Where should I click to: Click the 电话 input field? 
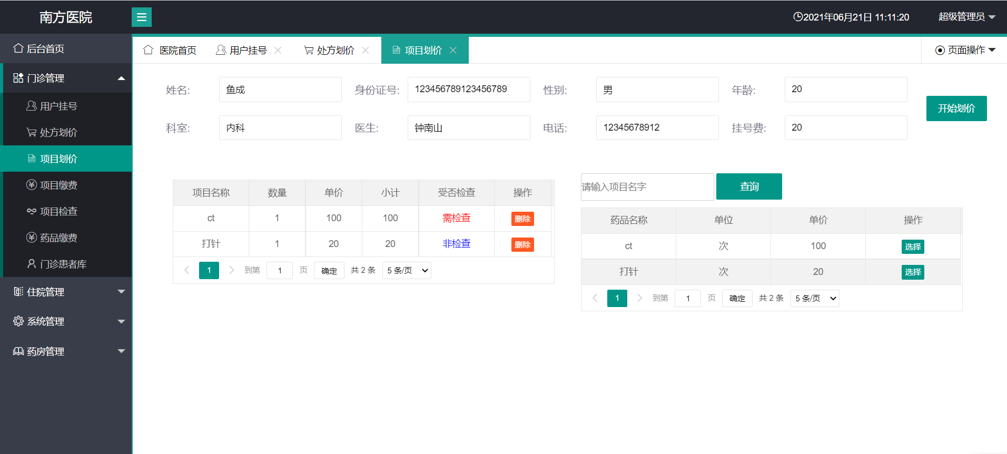(657, 127)
